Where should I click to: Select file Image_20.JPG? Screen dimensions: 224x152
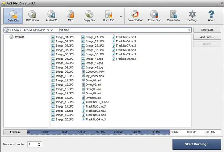[x=63, y=119]
